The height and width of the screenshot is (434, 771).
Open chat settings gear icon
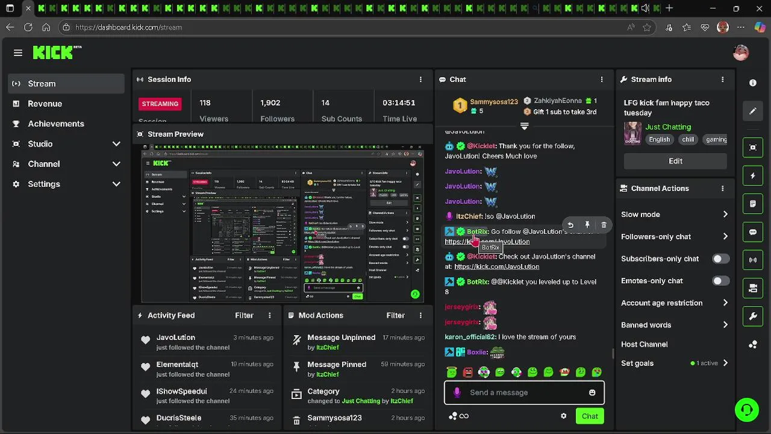(x=564, y=416)
